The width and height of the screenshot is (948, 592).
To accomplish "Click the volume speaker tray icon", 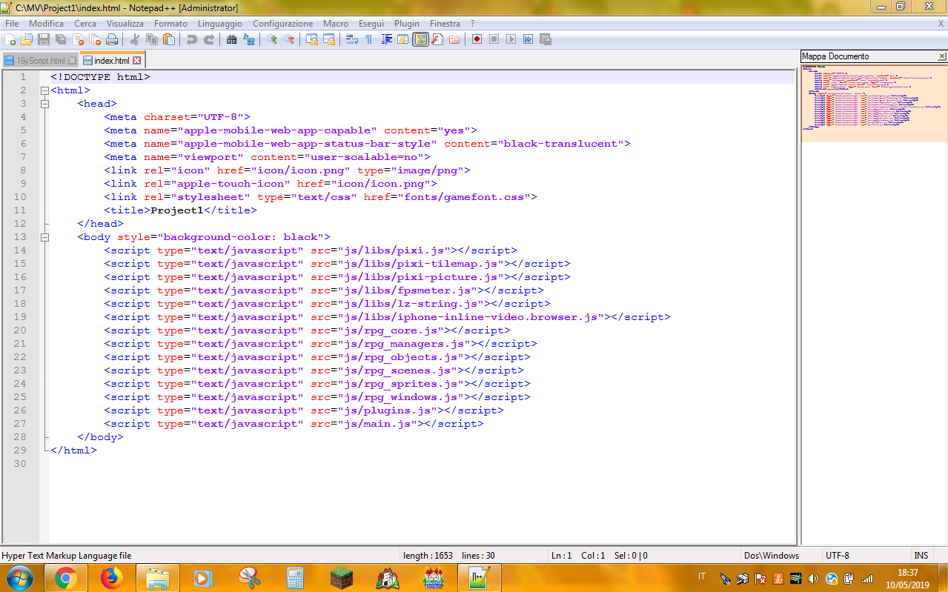I will [x=813, y=578].
